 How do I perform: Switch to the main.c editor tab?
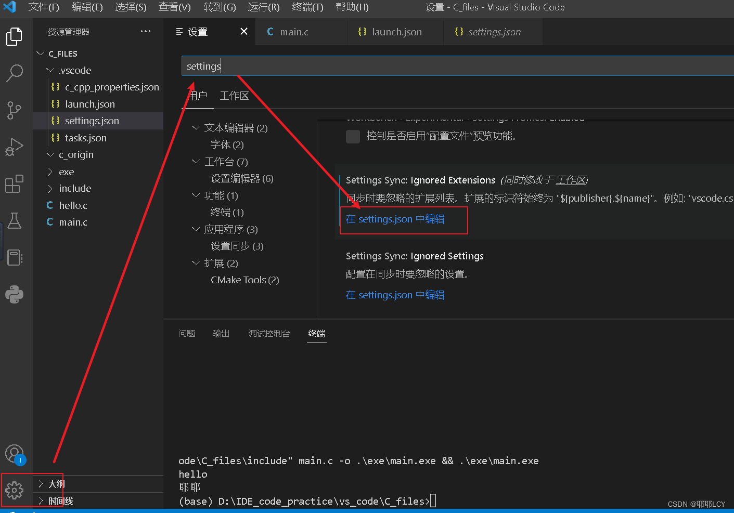click(x=302, y=32)
